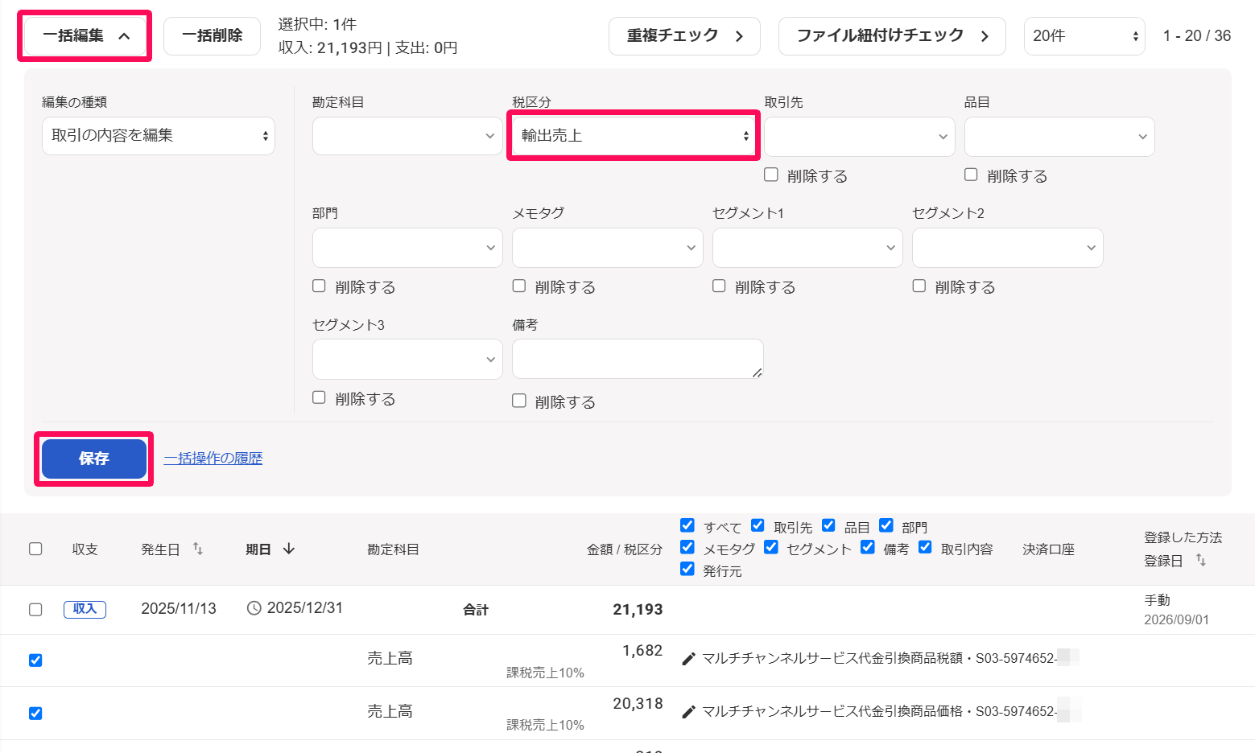The image size is (1255, 753).
Task: Open the 重複チェック button
Action: [684, 35]
